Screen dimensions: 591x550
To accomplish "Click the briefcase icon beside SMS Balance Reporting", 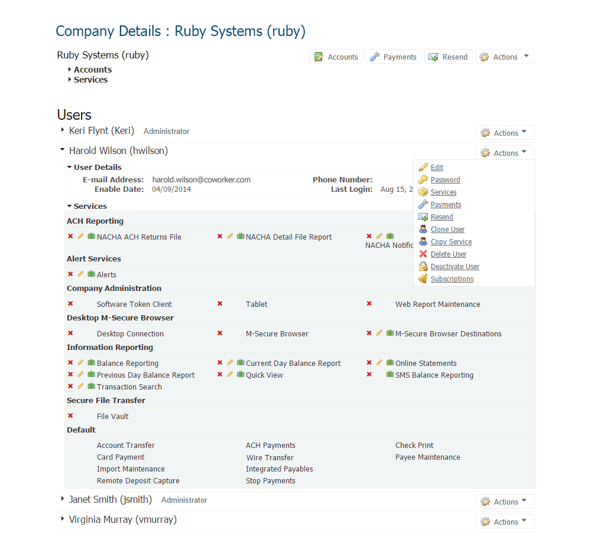I will coord(390,375).
